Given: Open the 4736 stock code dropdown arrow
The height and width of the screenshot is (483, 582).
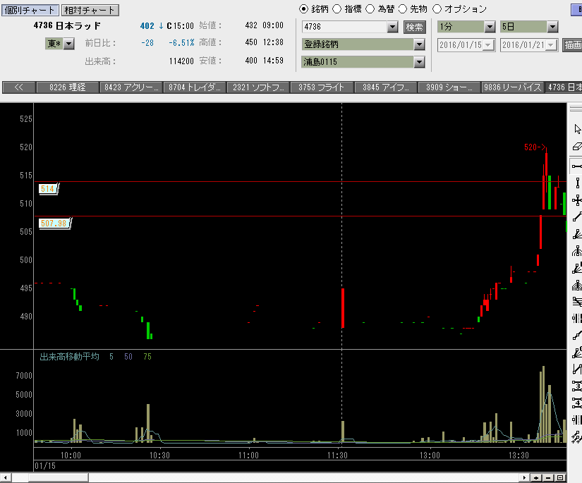Looking at the screenshot, I should click(392, 27).
